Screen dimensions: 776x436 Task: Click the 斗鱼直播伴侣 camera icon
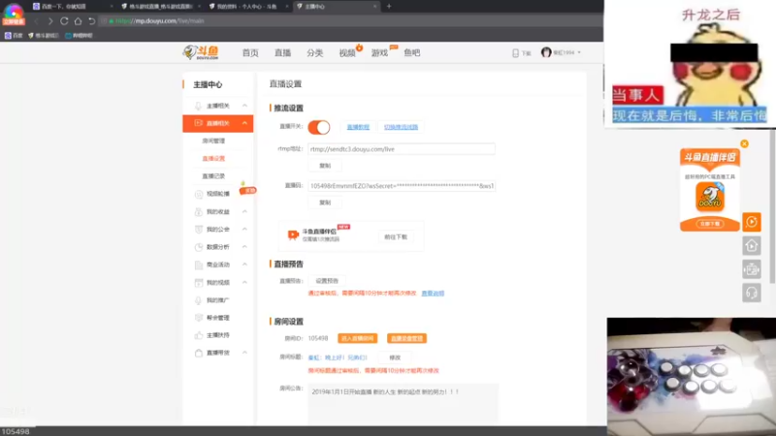pyautogui.click(x=293, y=234)
